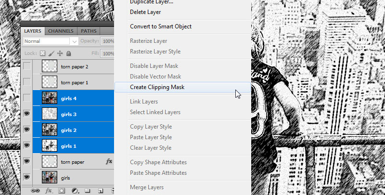Image resolution: width=385 pixels, height=195 pixels.
Task: Click the torn paper 1 thumbnail
Action: coord(50,82)
